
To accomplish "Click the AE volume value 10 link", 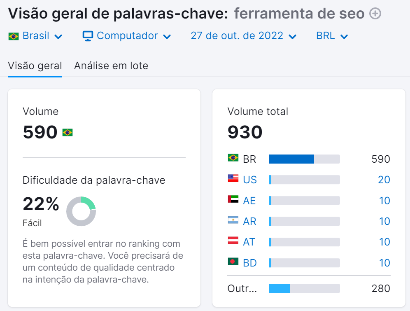I will coord(384,200).
